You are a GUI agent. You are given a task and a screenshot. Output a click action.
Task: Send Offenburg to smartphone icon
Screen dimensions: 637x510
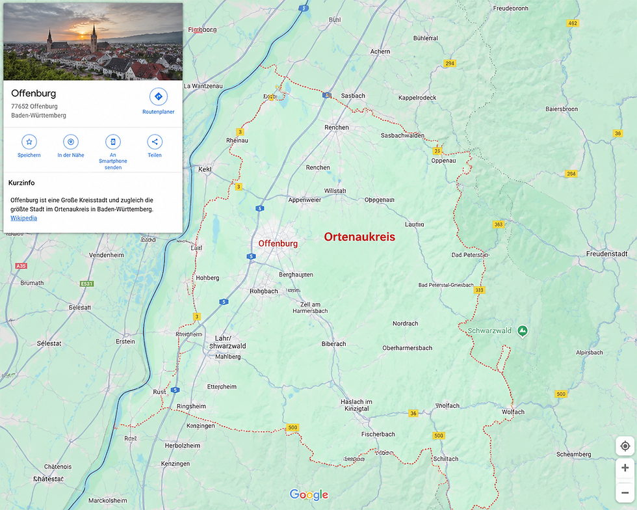(x=113, y=142)
